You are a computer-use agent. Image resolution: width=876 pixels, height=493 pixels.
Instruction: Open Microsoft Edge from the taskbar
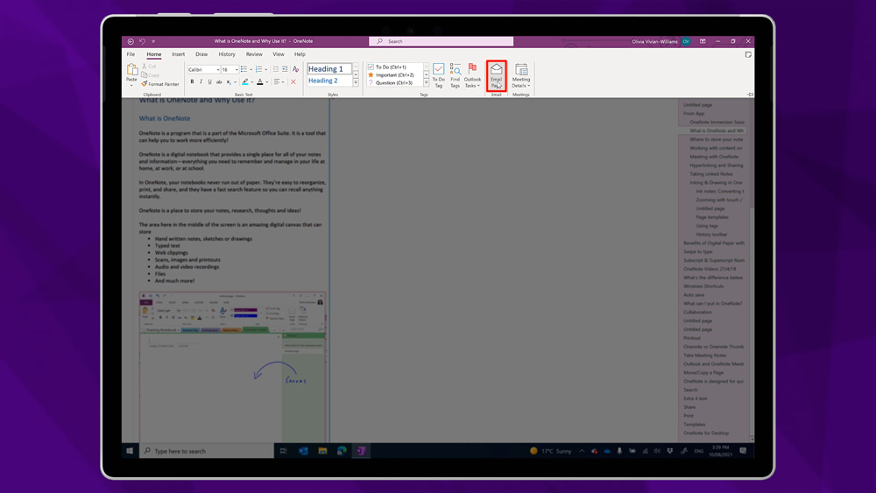[x=342, y=451]
